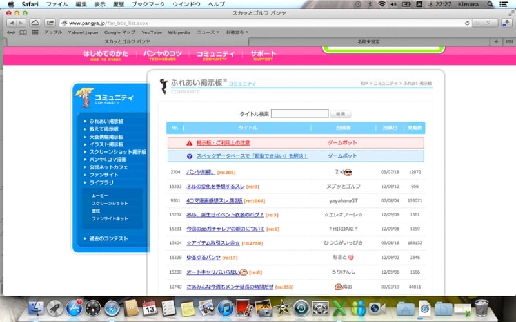Open System Preferences from the Dock
The image size is (516, 322).
tap(320, 308)
